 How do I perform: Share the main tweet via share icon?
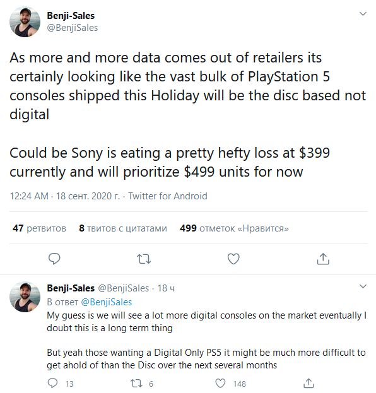click(323, 259)
